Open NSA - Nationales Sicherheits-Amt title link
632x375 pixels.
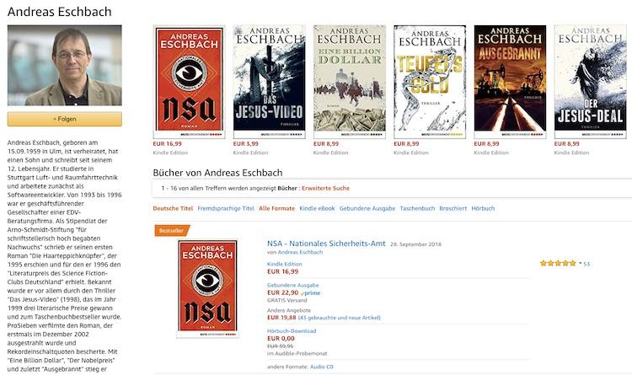pyautogui.click(x=326, y=244)
